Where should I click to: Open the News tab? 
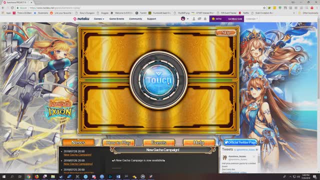tap(78, 142)
